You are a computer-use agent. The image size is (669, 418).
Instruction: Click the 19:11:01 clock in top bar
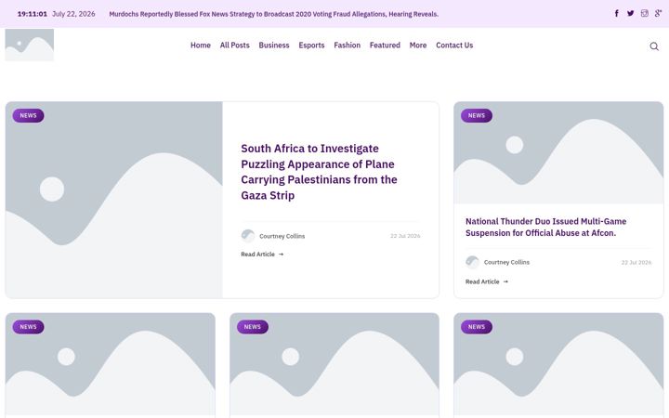pyautogui.click(x=33, y=14)
